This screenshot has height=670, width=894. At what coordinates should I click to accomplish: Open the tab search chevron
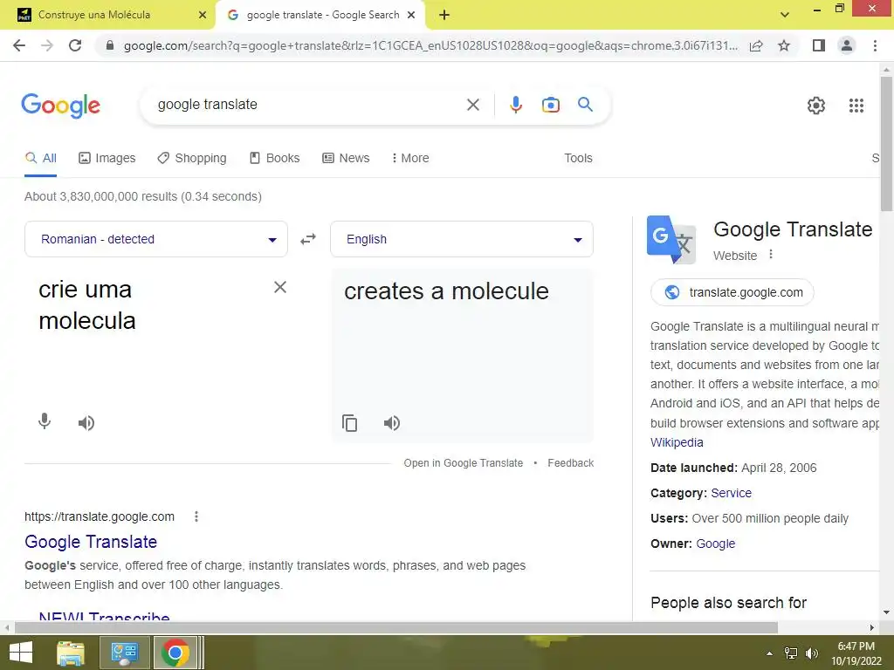click(785, 15)
